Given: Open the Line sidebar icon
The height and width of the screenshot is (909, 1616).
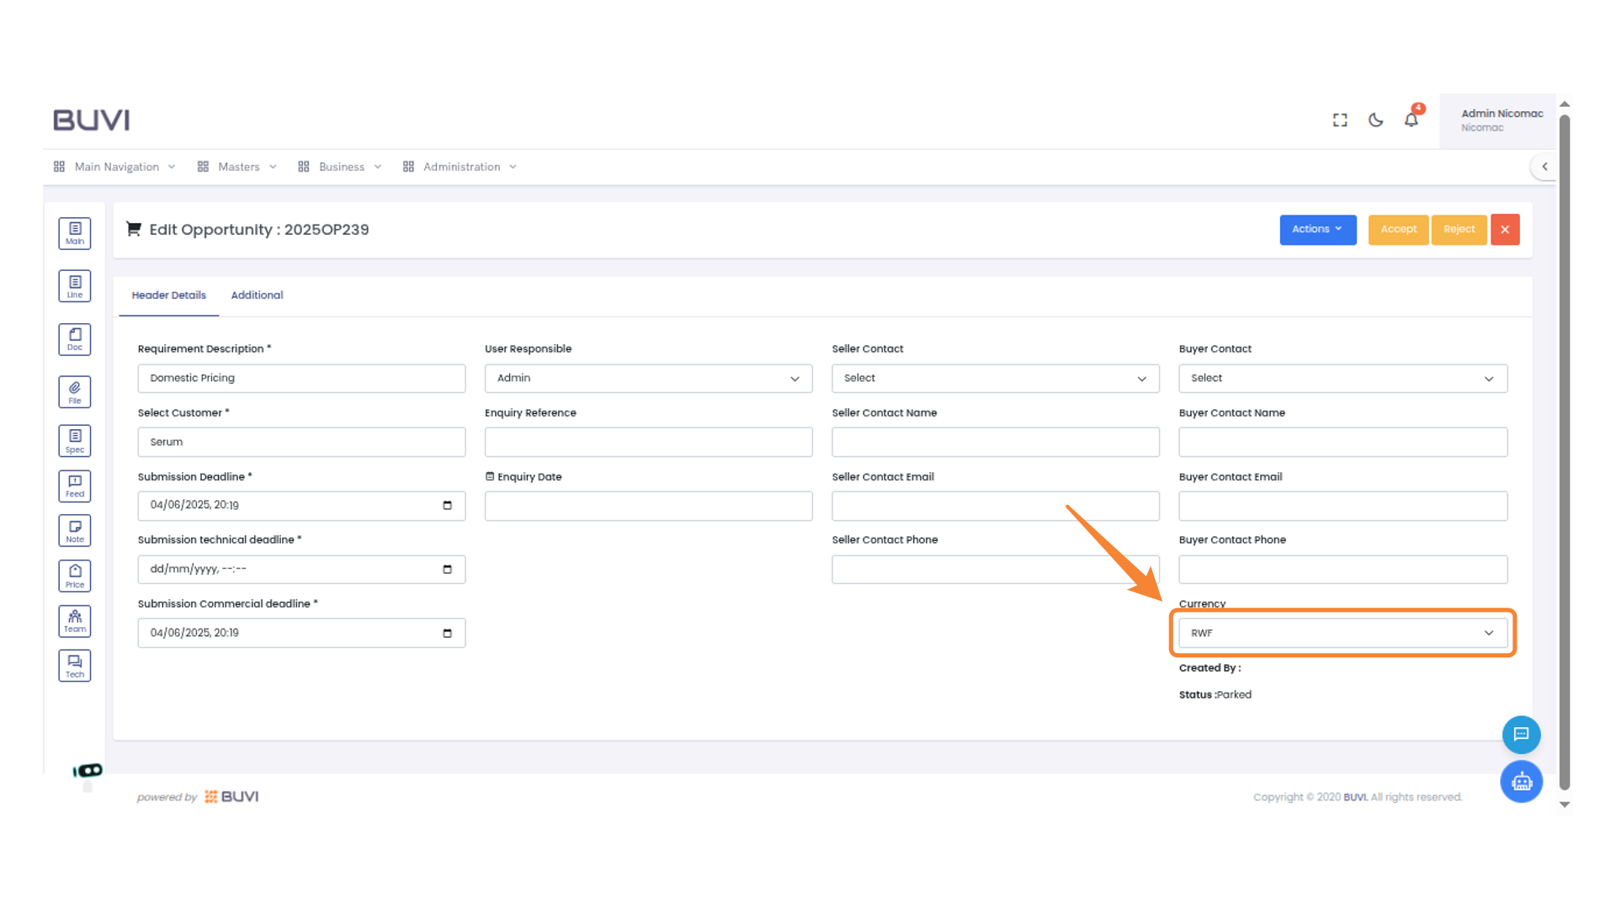Looking at the screenshot, I should 75,286.
